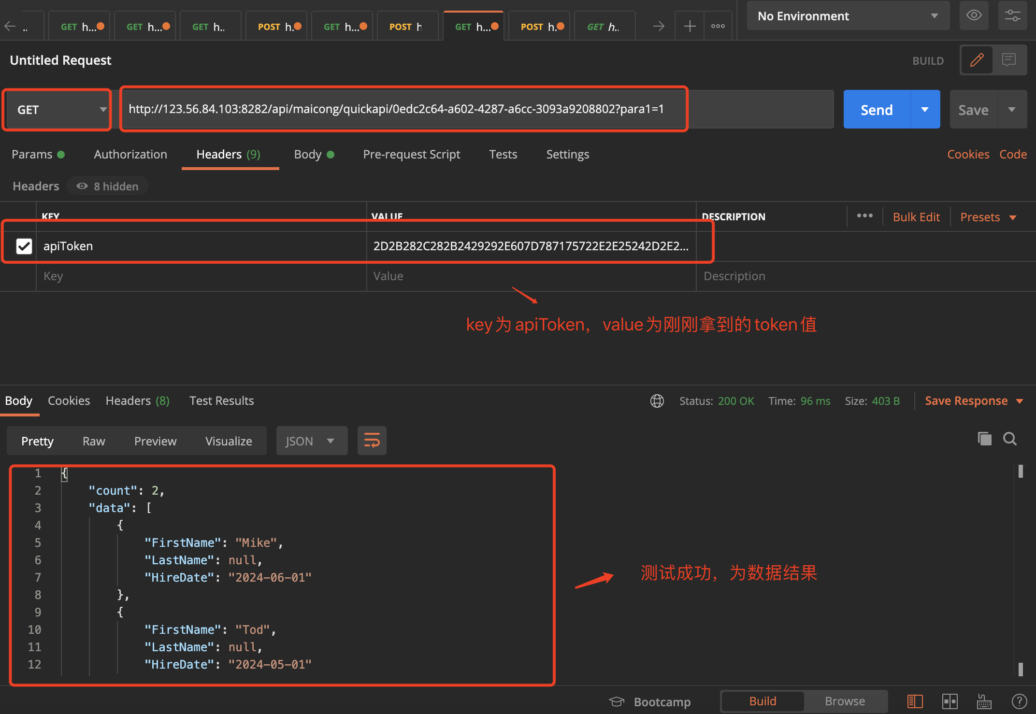Open the Test Results tab in response
This screenshot has height=714, width=1036.
221,400
